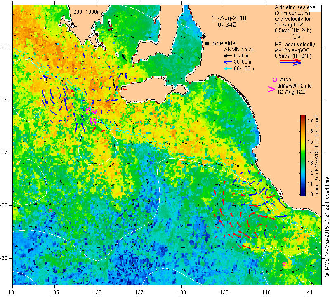Image resolution: width=330 pixels, height=297 pixels.
Task: Click the green middle of the colorbar near 13
Action: tap(303, 163)
